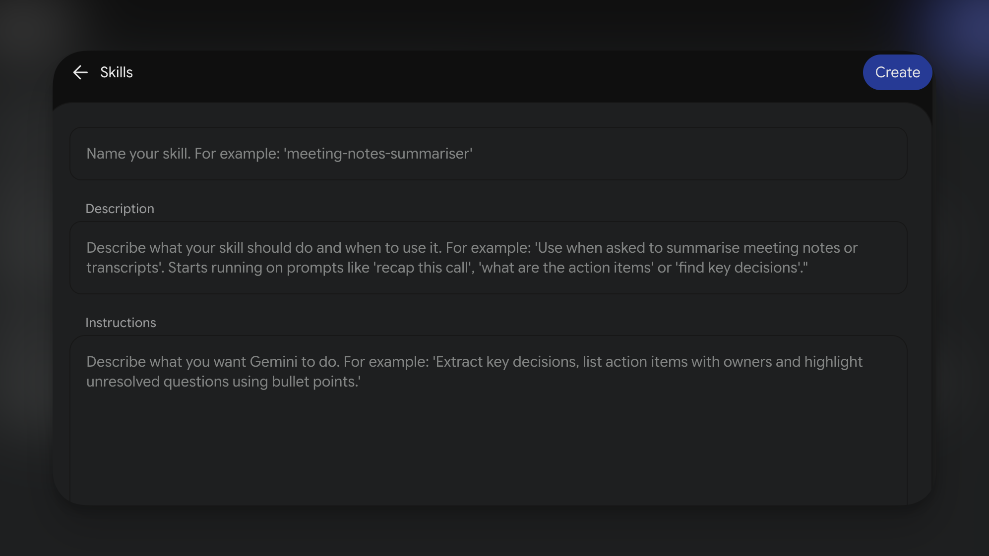Click the 'Extract key decisions' example text

506,362
